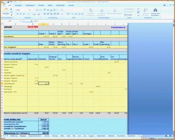Expand the Zwischenablage dialog launcher

click(14, 17)
